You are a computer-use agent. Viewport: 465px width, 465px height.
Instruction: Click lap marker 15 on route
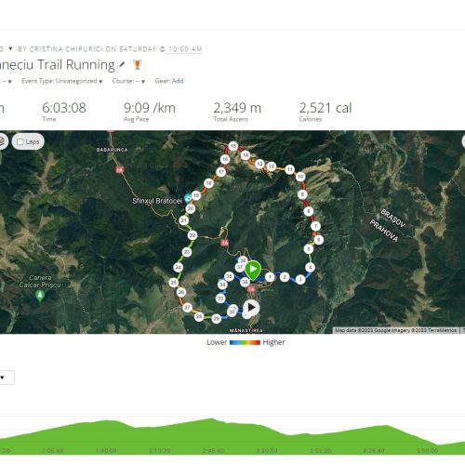(x=233, y=146)
